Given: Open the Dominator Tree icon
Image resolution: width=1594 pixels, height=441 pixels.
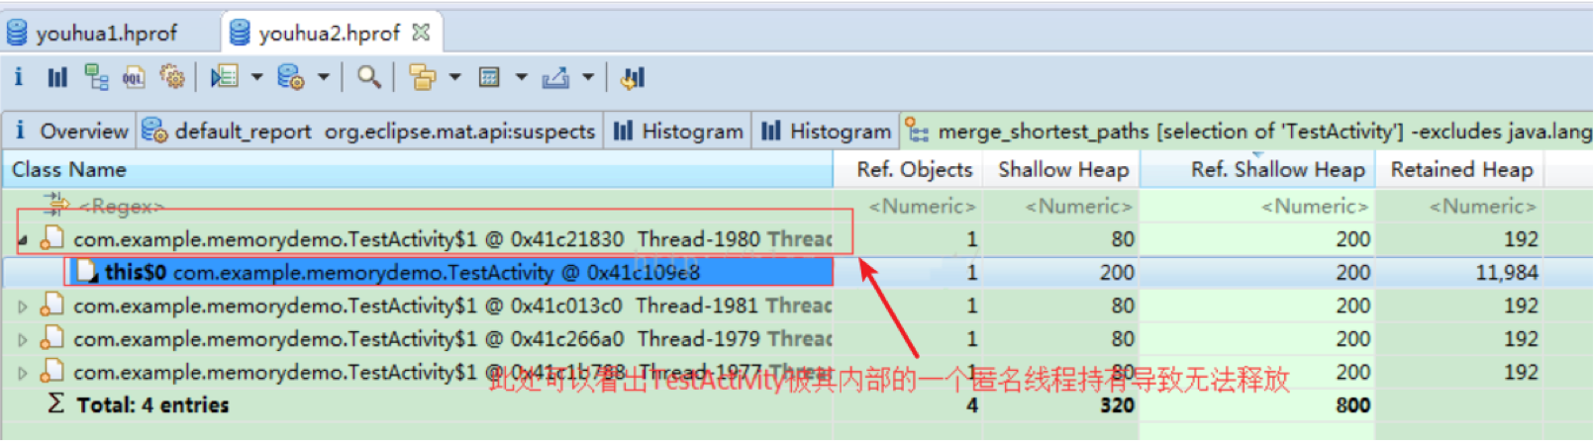Looking at the screenshot, I should click(96, 77).
